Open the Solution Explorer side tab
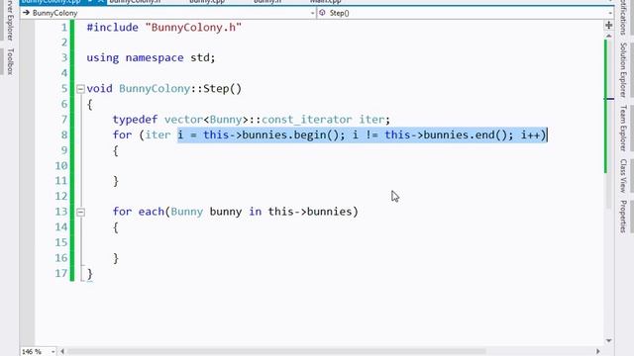634x356 pixels. (x=623, y=70)
